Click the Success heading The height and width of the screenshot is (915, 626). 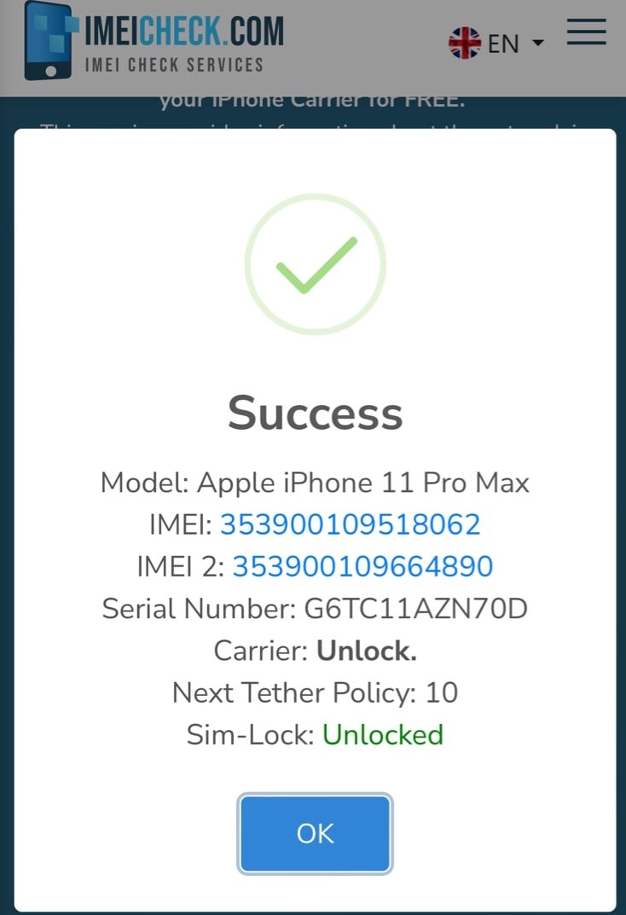(x=315, y=413)
